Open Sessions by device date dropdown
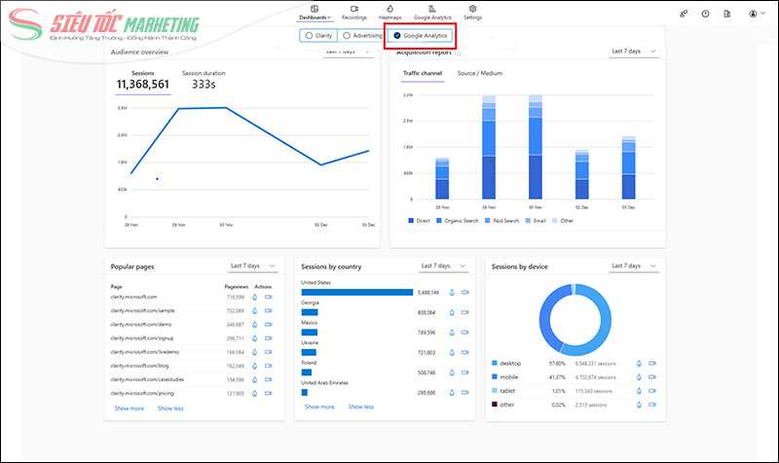This screenshot has height=463, width=779. (x=634, y=266)
